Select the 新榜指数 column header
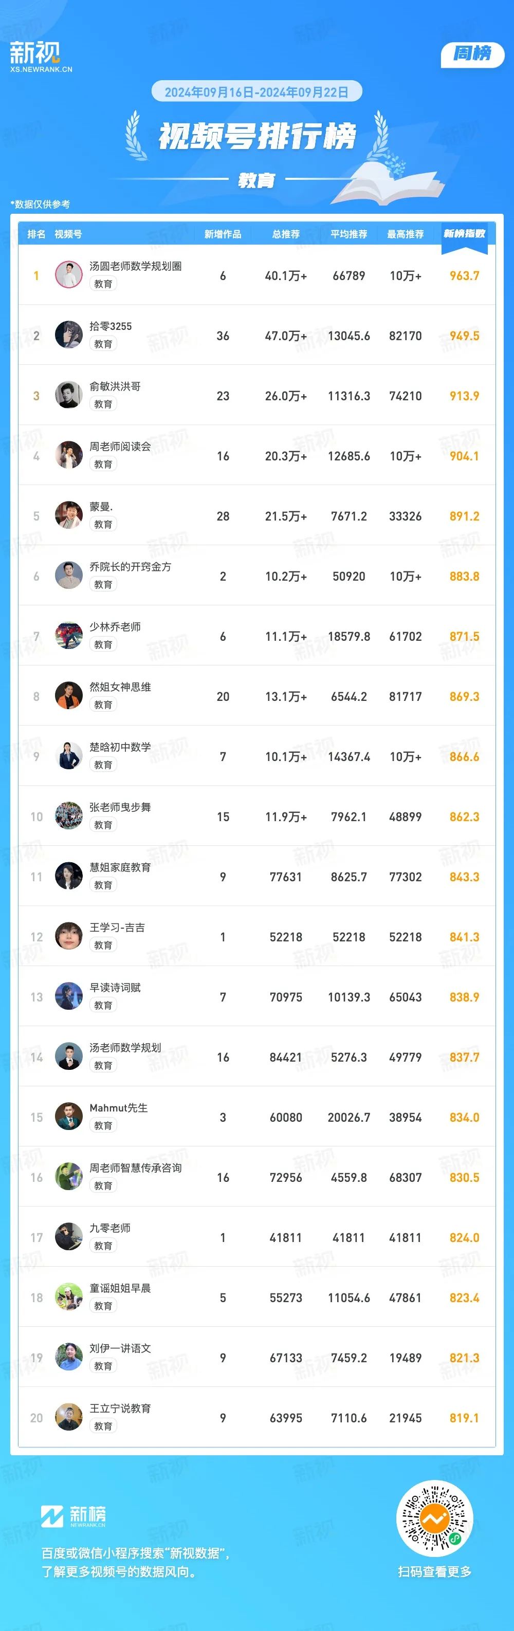The image size is (514, 1631). tap(464, 234)
